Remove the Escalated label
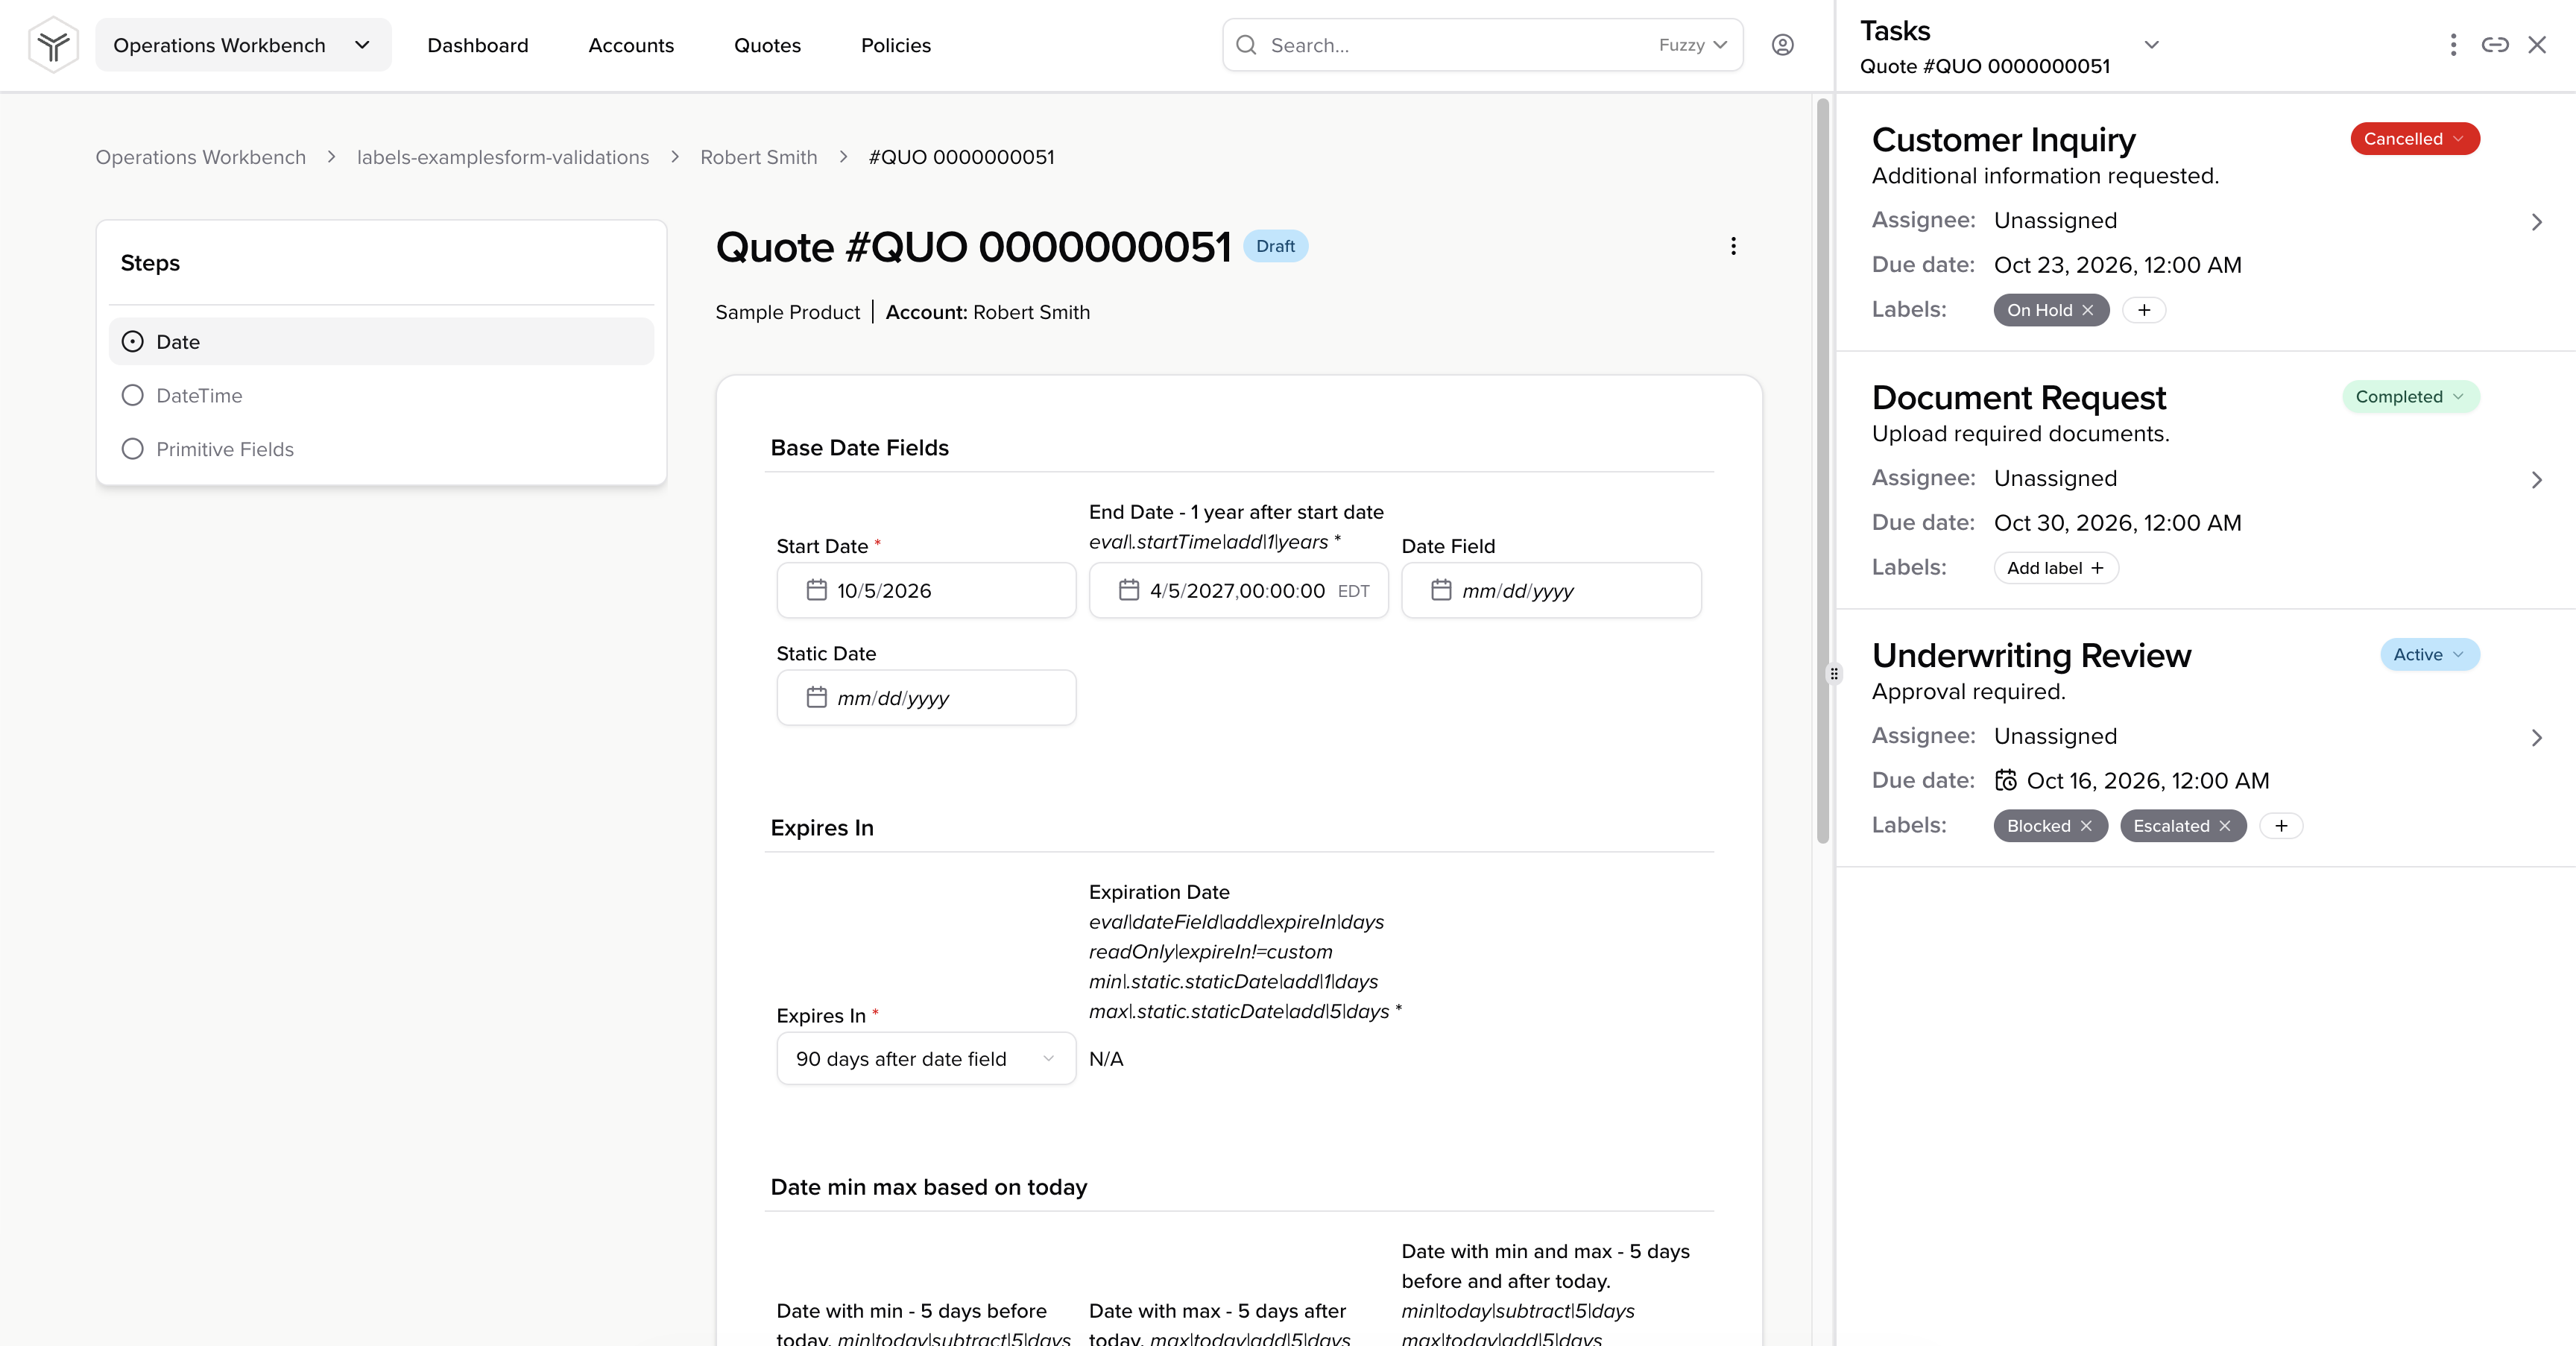The height and width of the screenshot is (1346, 2576). click(2225, 826)
